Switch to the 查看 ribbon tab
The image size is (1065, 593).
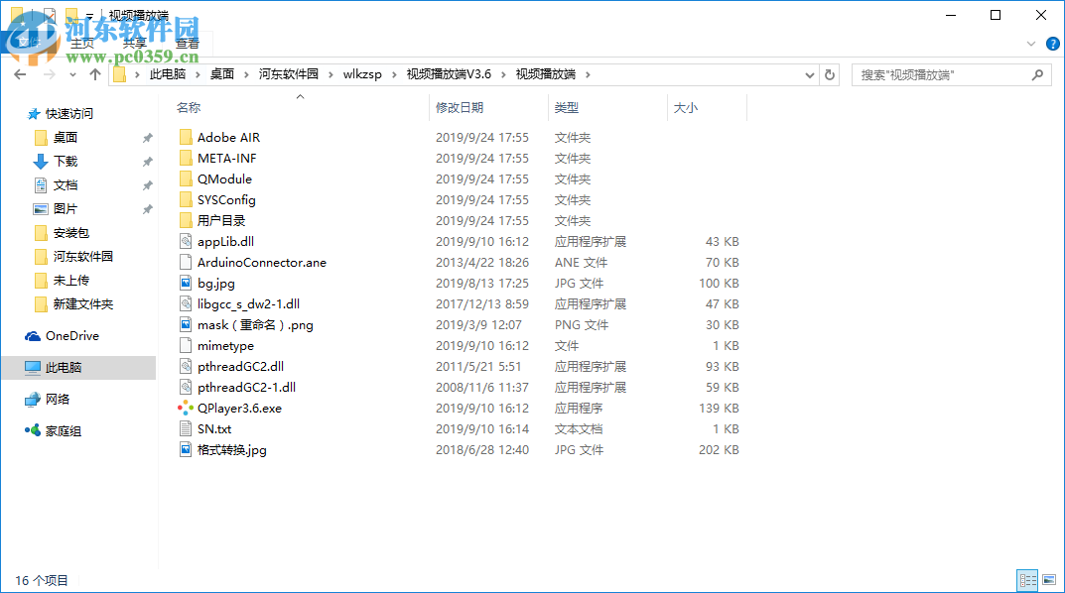[188, 44]
